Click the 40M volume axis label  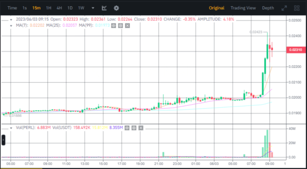292,129
